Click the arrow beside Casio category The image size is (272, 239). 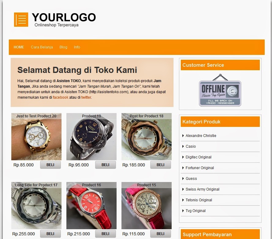point(183,146)
